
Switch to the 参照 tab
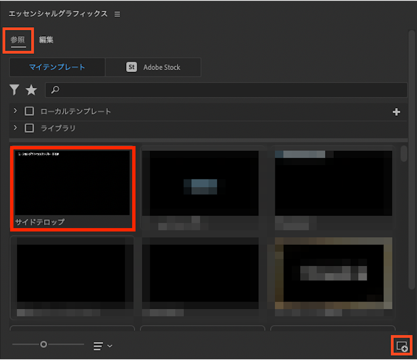18,40
